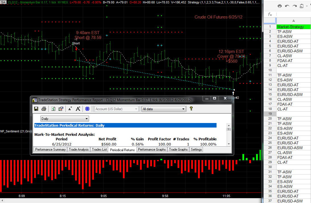Open the web clipboard dropdown arrow
This screenshot has width=311, height=203.
pyautogui.click(x=307, y=6)
